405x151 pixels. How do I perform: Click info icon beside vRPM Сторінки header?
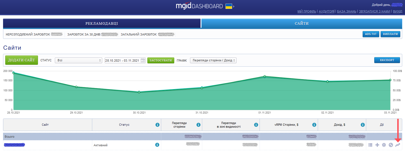coord(314,125)
